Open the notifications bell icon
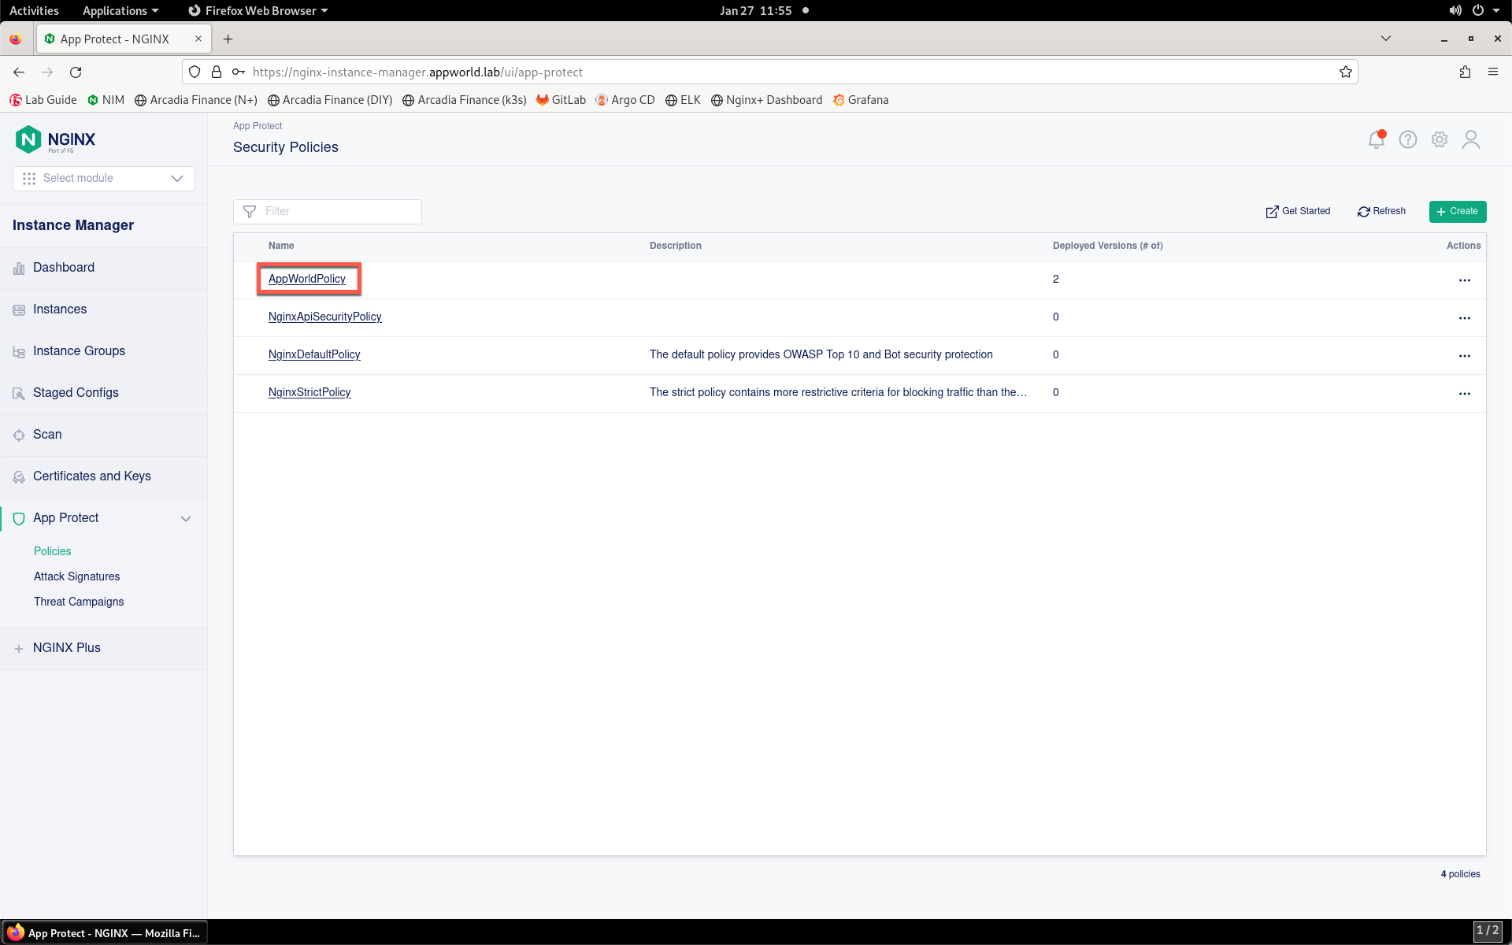1512x945 pixels. click(1376, 139)
